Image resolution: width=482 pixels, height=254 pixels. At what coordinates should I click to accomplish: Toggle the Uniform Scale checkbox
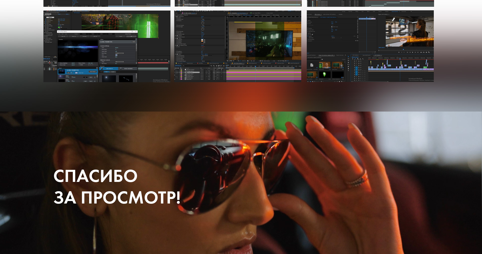[x=332, y=27]
